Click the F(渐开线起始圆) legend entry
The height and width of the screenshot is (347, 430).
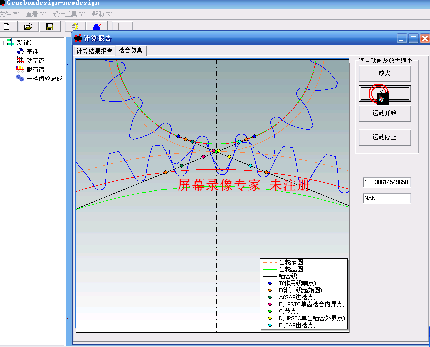pyautogui.click(x=295, y=290)
